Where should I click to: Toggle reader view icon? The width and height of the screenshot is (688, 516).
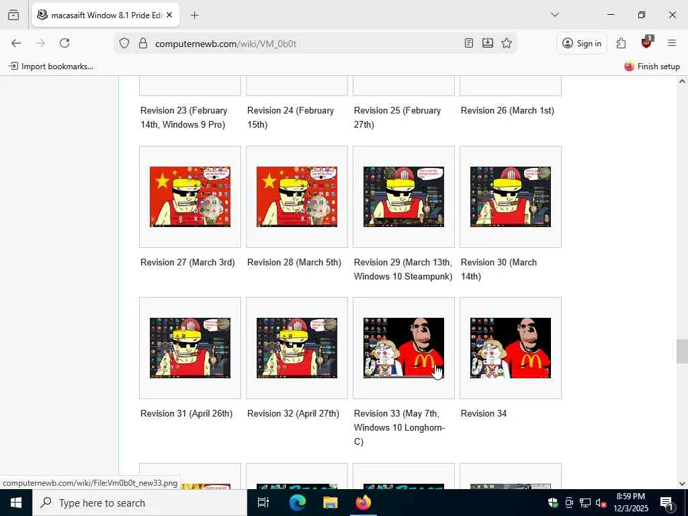(468, 43)
